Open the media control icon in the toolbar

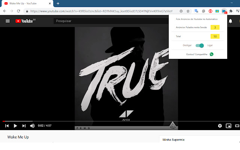[237, 11]
